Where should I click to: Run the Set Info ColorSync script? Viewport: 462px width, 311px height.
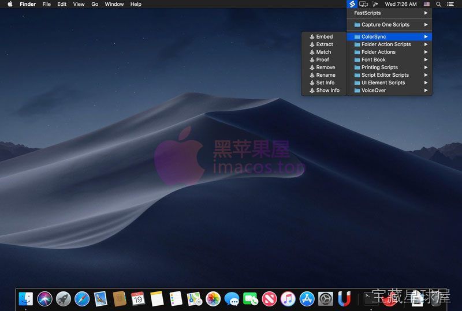click(x=324, y=83)
